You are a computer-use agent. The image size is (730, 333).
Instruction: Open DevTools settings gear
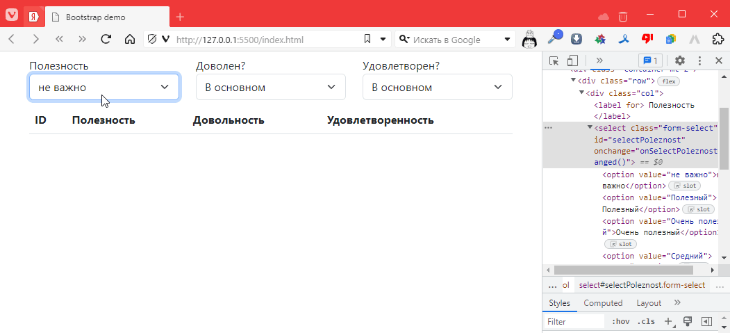click(680, 61)
